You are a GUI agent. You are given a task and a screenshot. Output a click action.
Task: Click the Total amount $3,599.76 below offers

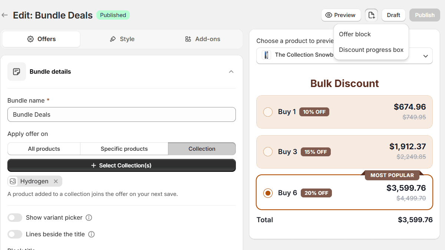point(415,220)
